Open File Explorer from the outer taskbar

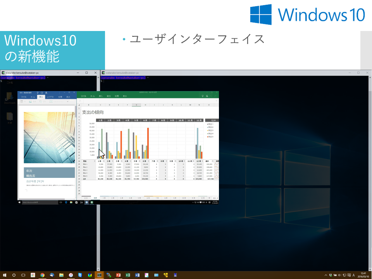pyautogui.click(x=61, y=275)
